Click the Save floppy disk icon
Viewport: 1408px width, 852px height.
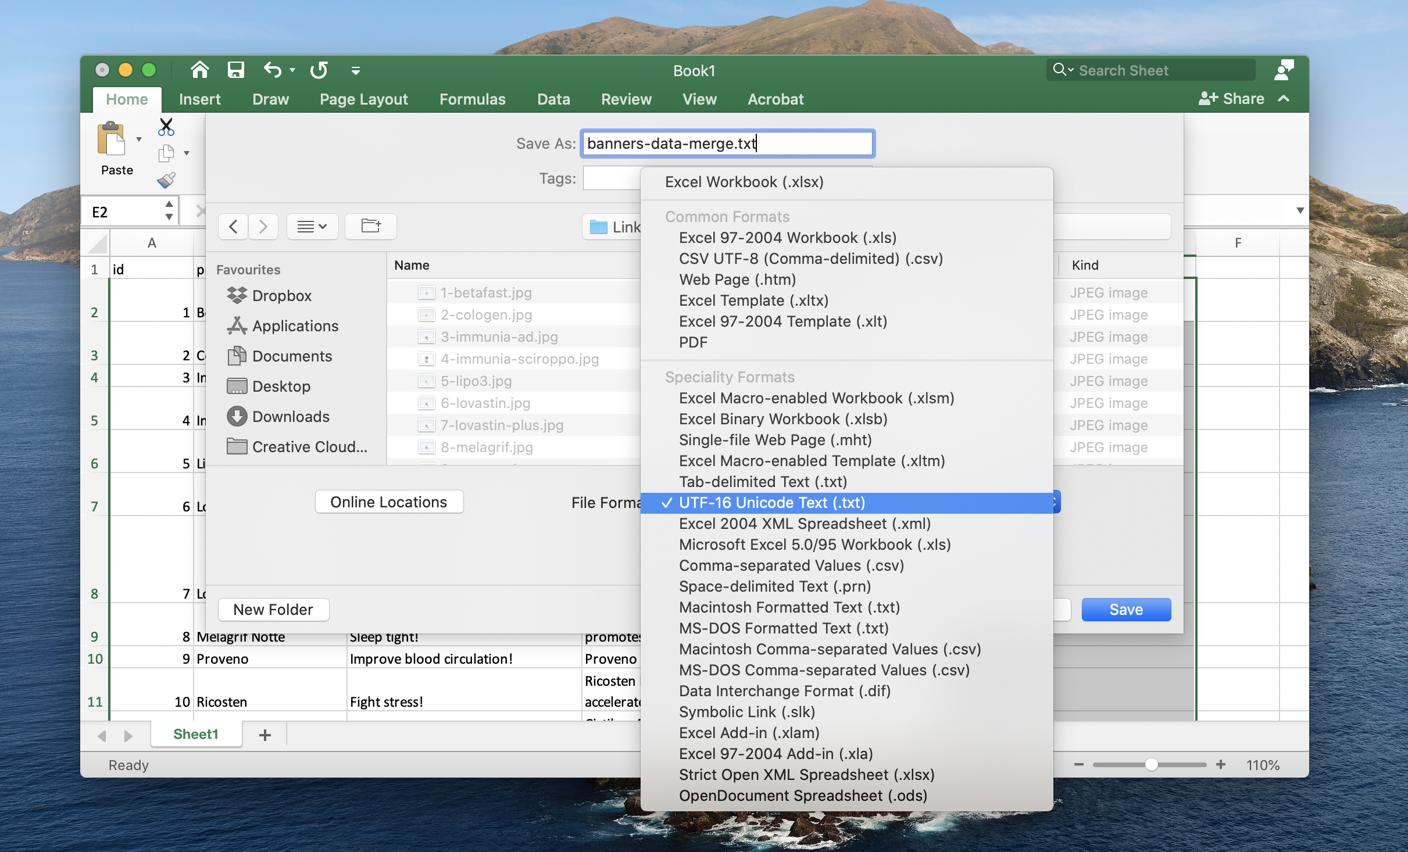[x=235, y=70]
